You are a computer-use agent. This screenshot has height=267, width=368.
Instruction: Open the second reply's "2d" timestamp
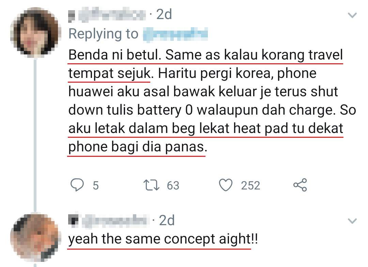167,220
